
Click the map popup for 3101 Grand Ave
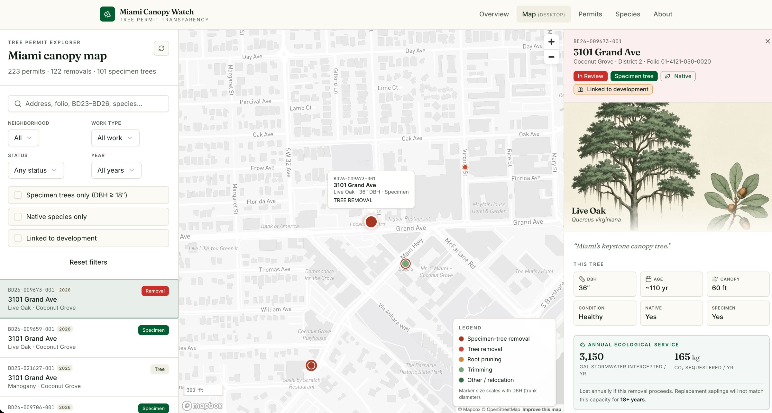(371, 190)
